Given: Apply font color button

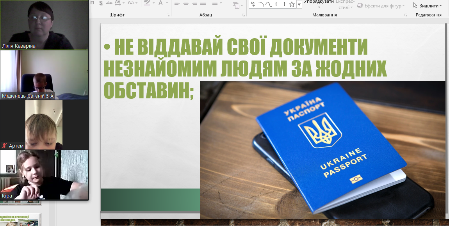Looking at the screenshot, I should (x=160, y=3).
